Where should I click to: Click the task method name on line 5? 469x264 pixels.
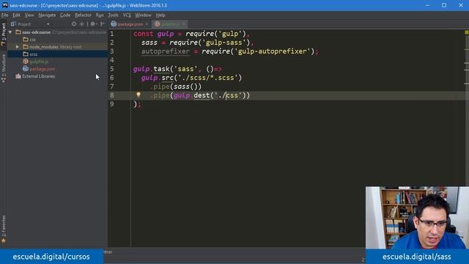(x=161, y=69)
